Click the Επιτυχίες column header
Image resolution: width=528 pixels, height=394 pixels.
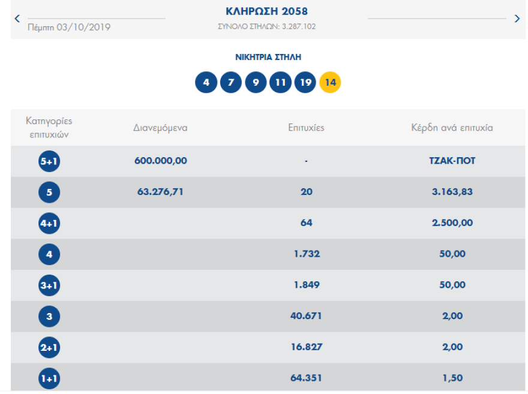pyautogui.click(x=306, y=128)
